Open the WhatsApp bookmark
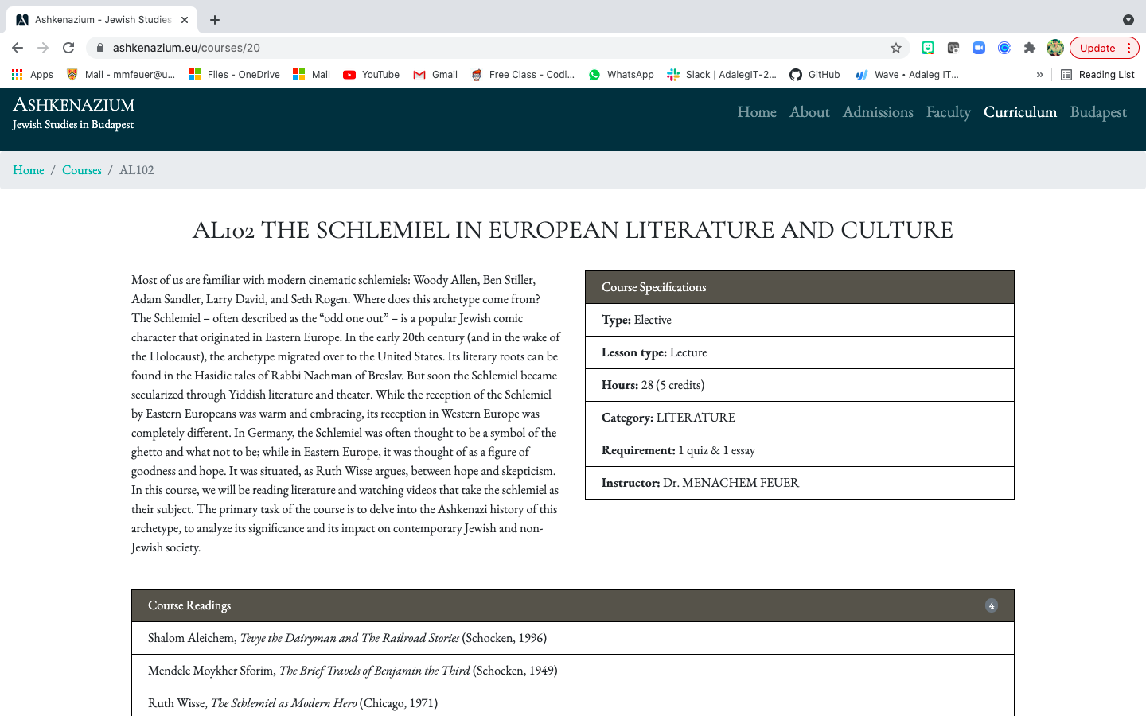This screenshot has width=1146, height=716. pos(621,75)
